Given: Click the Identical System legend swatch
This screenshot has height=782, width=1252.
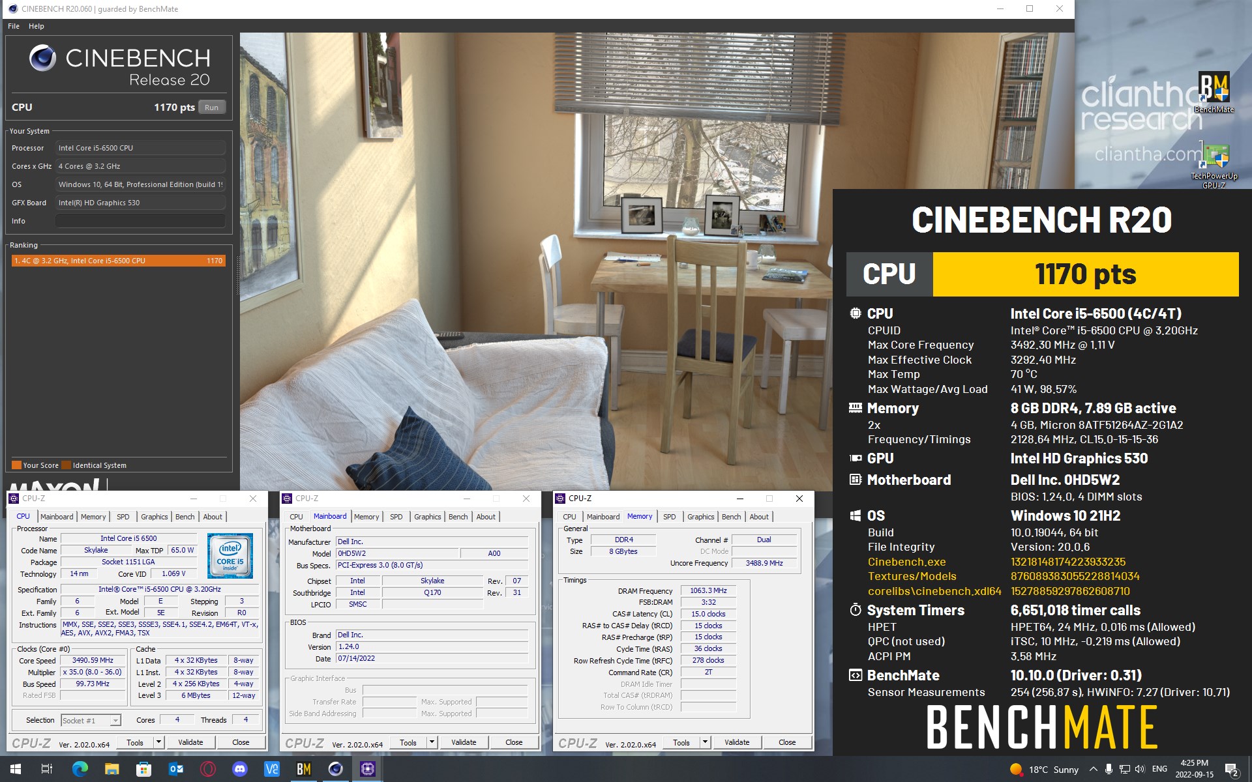Looking at the screenshot, I should tap(66, 465).
